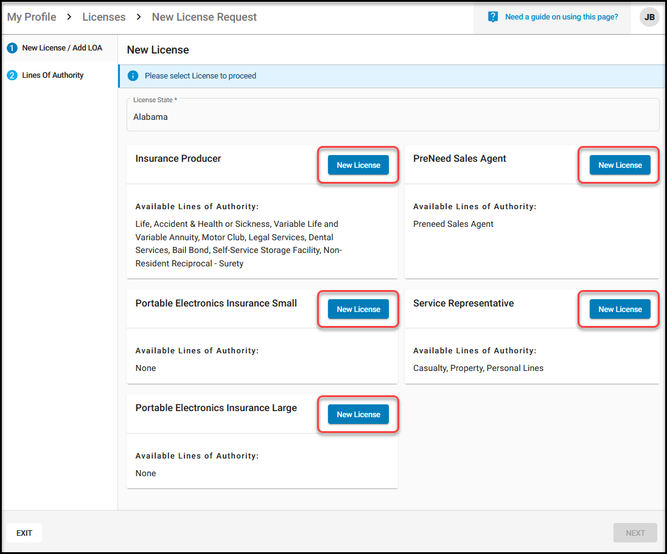Image resolution: width=667 pixels, height=554 pixels.
Task: Start New License for Portable Electronics Insurance Large
Action: pos(358,414)
